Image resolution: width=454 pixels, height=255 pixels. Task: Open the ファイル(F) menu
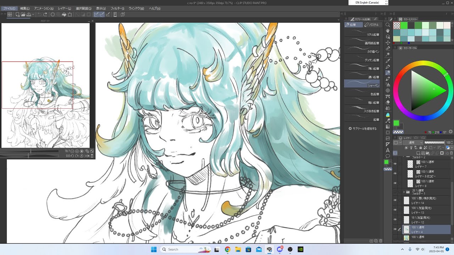[9, 8]
